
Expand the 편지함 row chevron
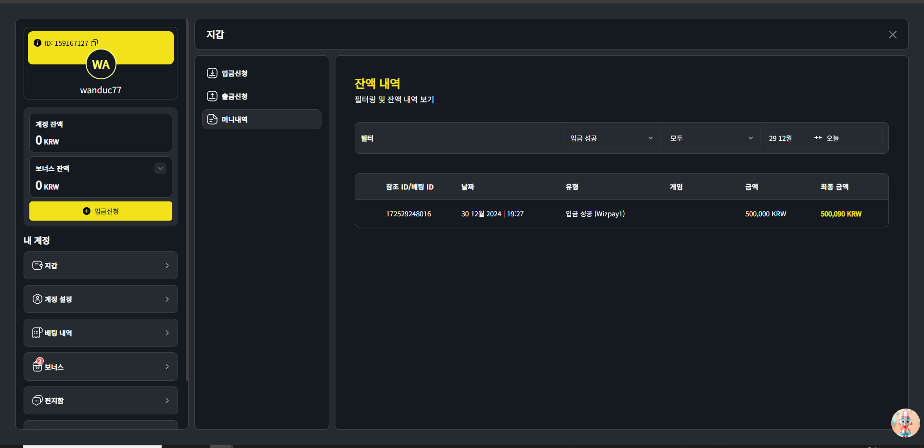[167, 400]
